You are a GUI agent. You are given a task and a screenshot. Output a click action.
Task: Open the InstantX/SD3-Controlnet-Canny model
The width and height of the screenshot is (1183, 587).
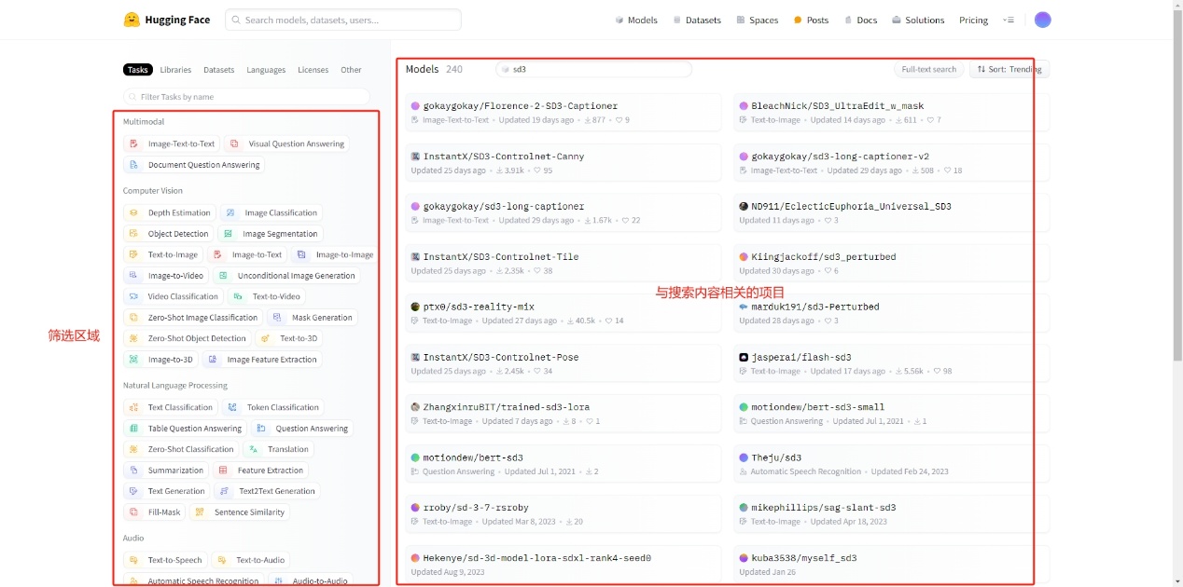point(503,157)
